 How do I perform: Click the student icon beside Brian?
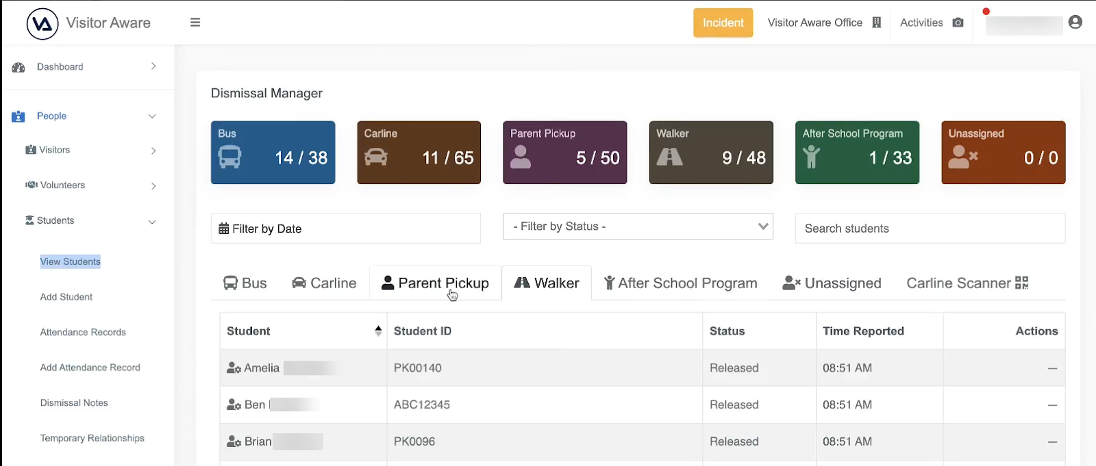234,442
